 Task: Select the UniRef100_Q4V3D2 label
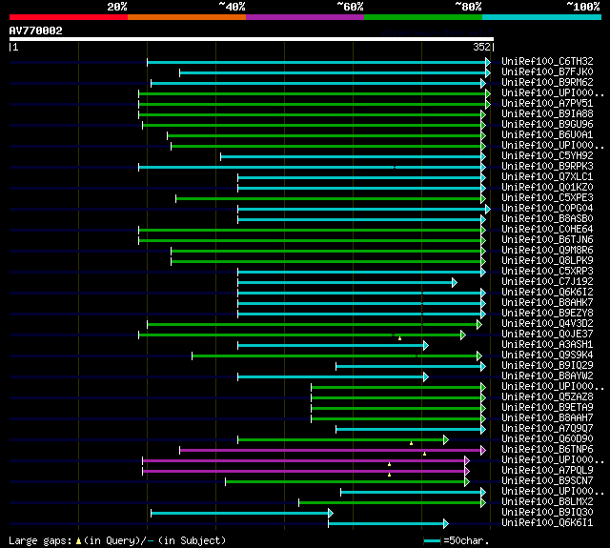(547, 324)
